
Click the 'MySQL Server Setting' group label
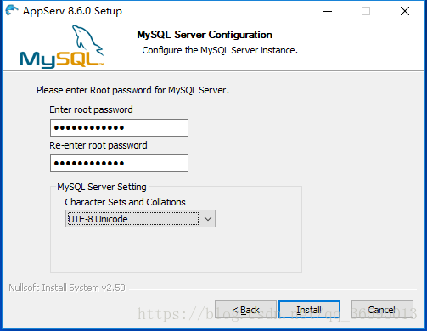pos(102,187)
